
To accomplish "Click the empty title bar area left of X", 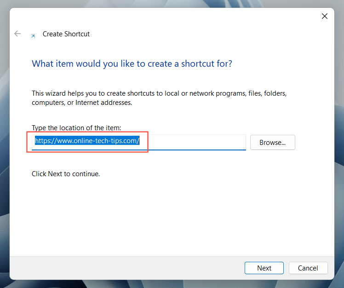I will pyautogui.click(x=184, y=16).
